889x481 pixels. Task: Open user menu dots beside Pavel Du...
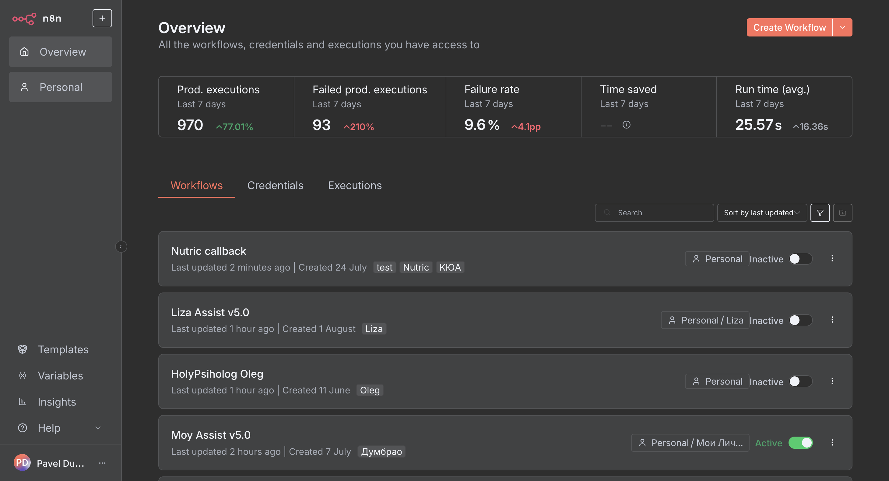tap(102, 463)
